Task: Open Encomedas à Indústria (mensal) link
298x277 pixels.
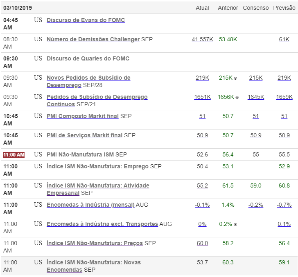Action: tap(90, 205)
